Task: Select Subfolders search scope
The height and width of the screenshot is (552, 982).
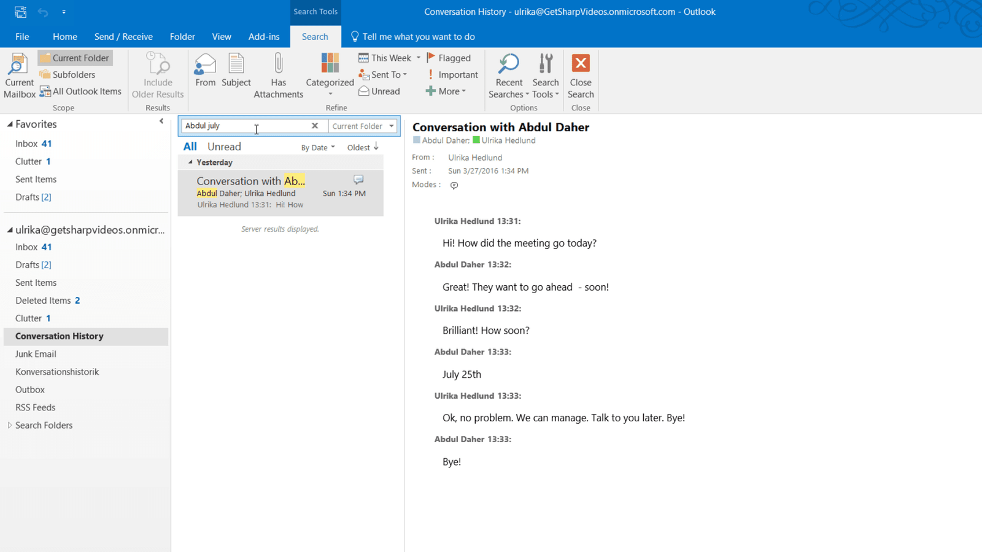Action: click(x=68, y=75)
